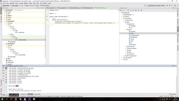This screenshot has height=101, width=179.
Task: Open the Refactor menu
Action: click(26, 3)
